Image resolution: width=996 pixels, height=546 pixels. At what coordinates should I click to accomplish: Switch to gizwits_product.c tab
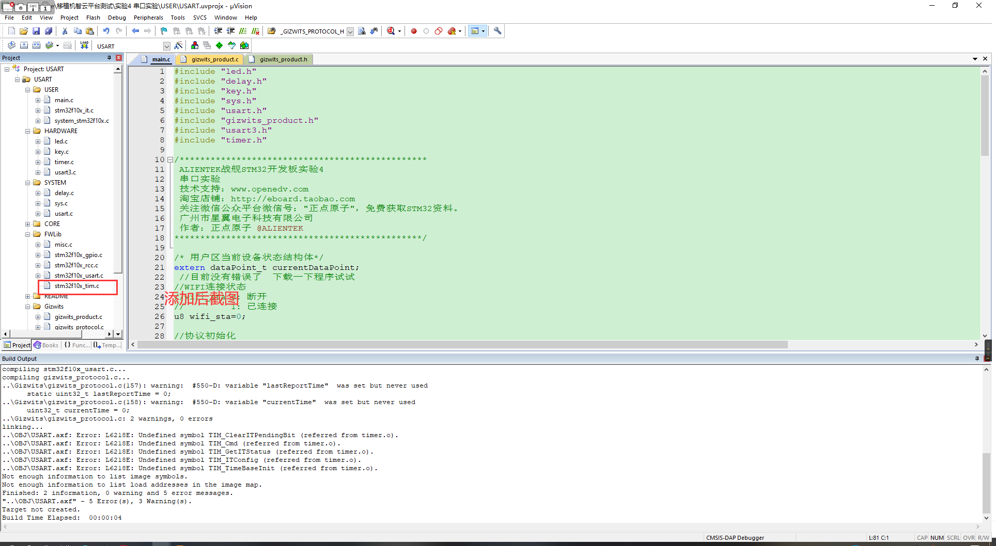(210, 59)
